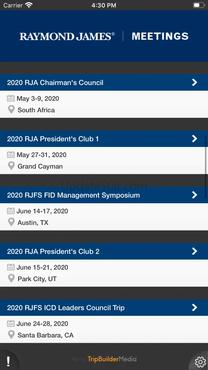Expand 2020 RJA President's Club 2 chevron
208x370 pixels.
tap(195, 251)
